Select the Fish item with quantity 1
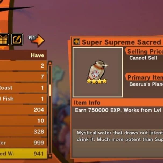This screenshot has width=163, height=163. (x=23, y=99)
